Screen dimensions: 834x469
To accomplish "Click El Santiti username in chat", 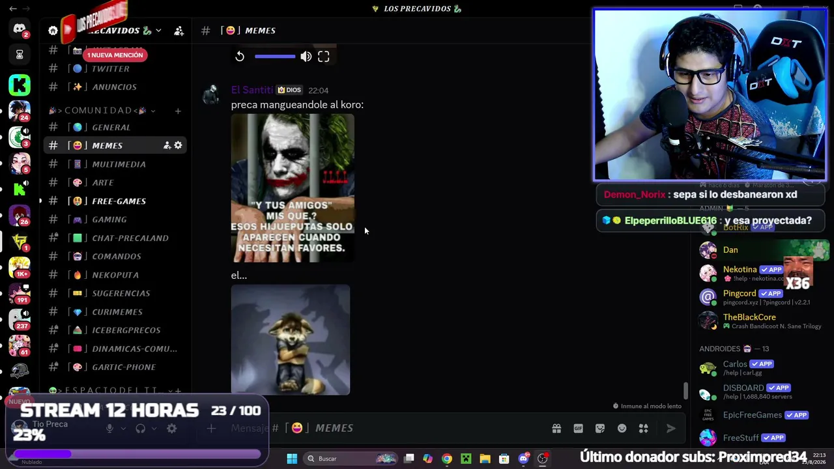I will (252, 90).
